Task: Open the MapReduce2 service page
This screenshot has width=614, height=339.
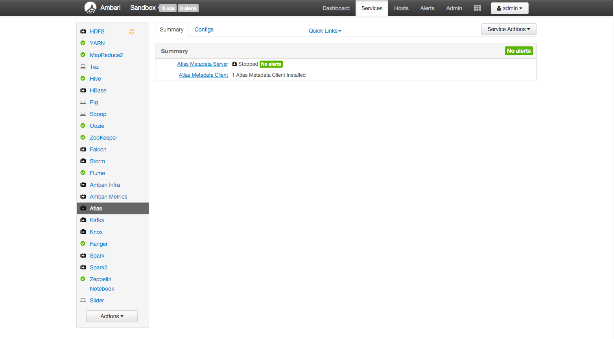Action: (106, 55)
